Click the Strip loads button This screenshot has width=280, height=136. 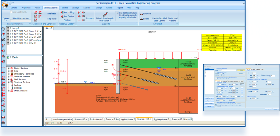[52, 19]
